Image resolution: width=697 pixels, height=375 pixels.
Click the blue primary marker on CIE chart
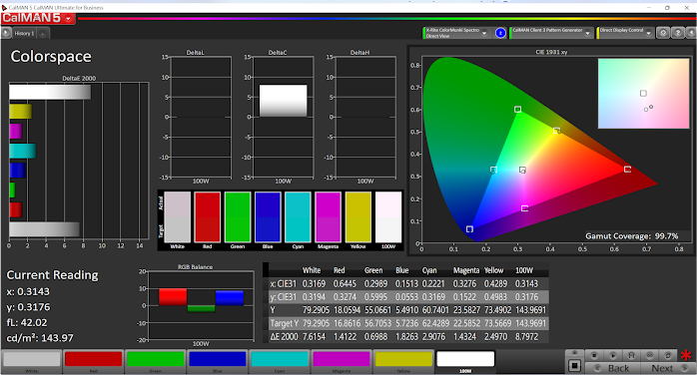tap(469, 229)
